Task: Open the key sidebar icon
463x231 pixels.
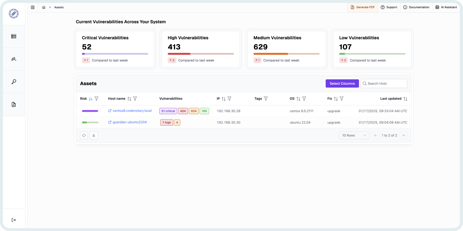Action: click(14, 82)
